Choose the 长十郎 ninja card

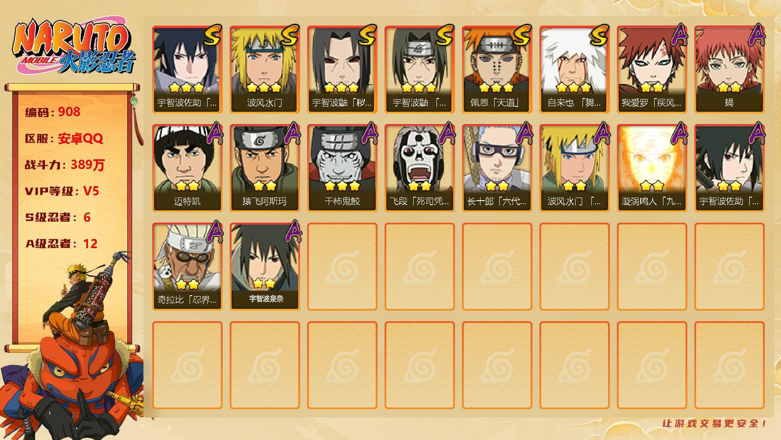[497, 168]
